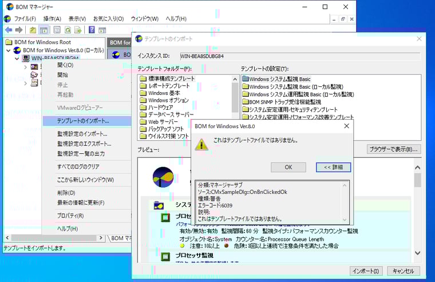Choose ヘルプ(H) from the context menu
This screenshot has width=435, height=282.
click(x=87, y=229)
